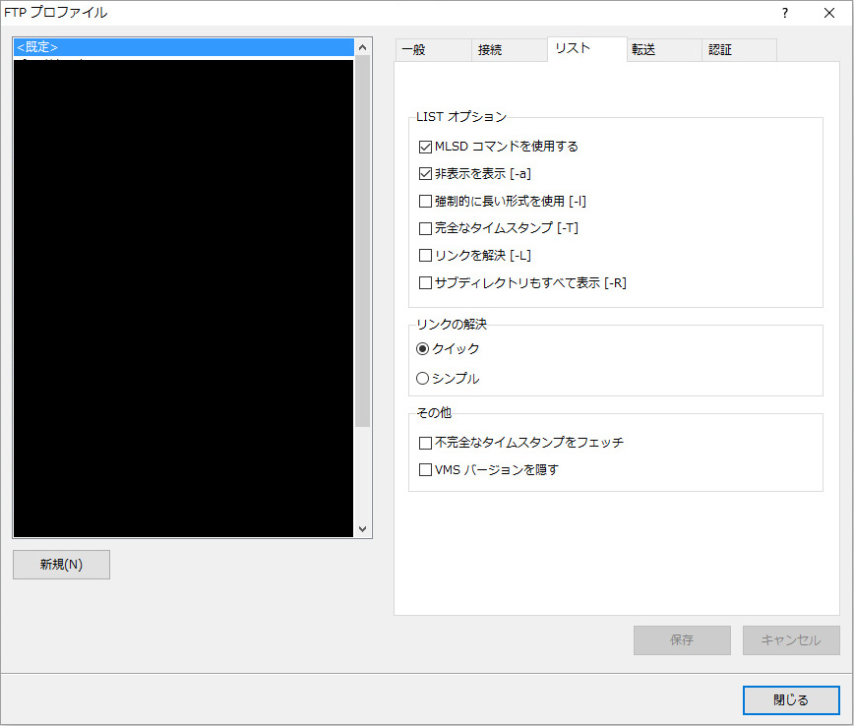Disable 非表示を表示 [-a] option
Viewport: 854px width, 726px height.
tap(425, 174)
